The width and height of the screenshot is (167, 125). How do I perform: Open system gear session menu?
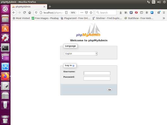(164, 2)
